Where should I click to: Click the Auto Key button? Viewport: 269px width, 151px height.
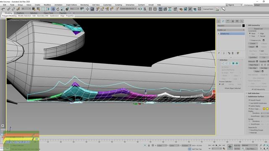237,146
